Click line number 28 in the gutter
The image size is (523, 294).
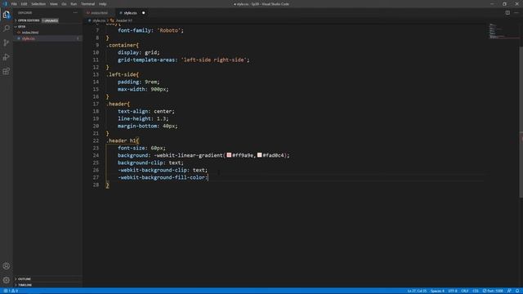coord(96,185)
